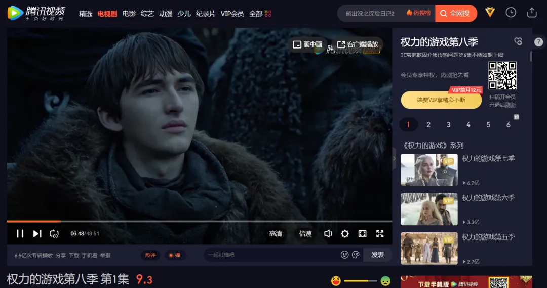Open the emoji smiley picker
This screenshot has width=547, height=288.
[345, 255]
